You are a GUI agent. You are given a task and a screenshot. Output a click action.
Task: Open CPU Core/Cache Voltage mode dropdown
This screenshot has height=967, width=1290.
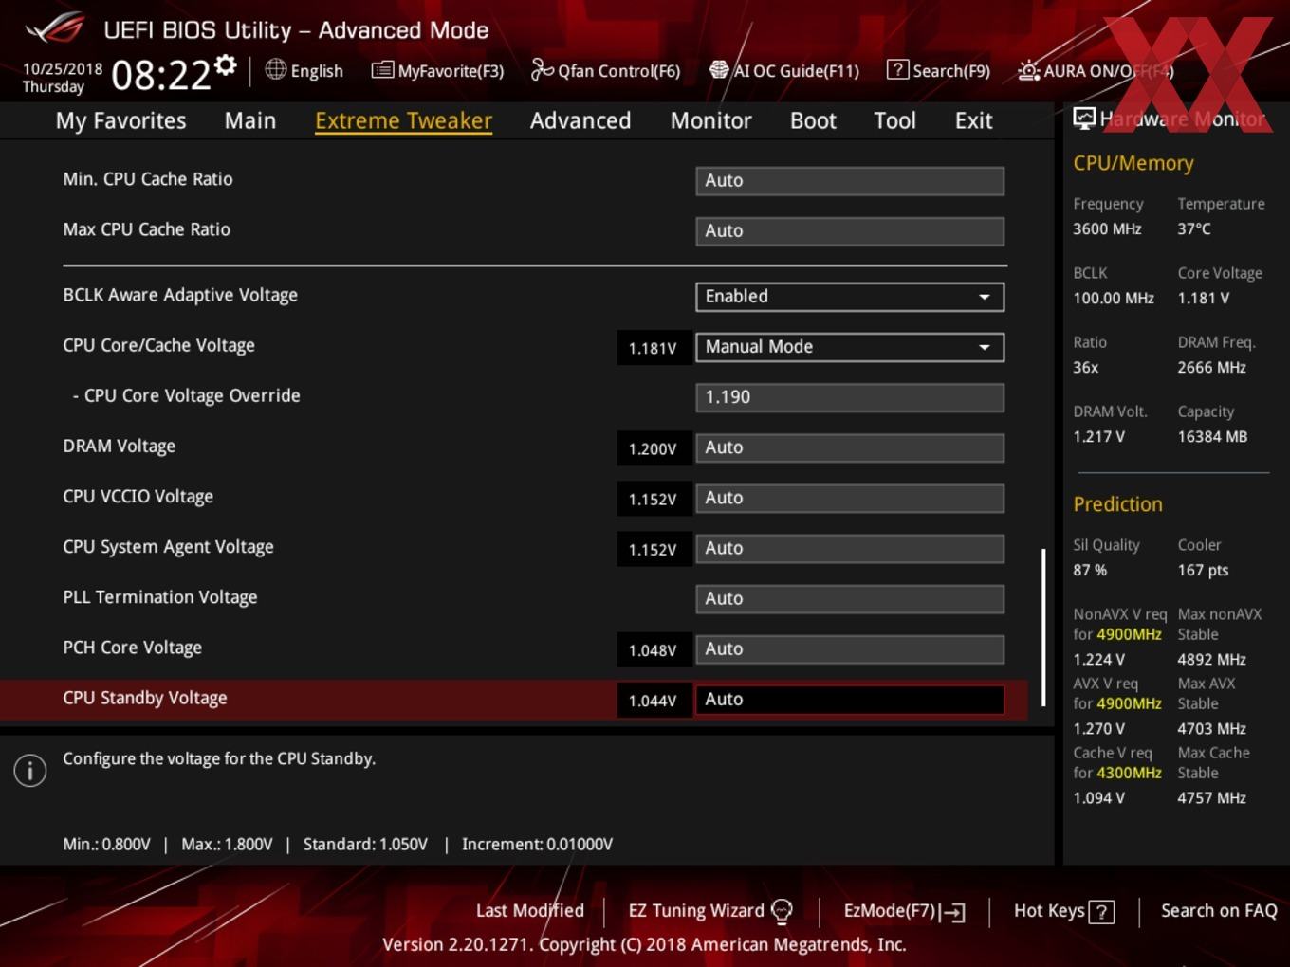click(x=850, y=347)
